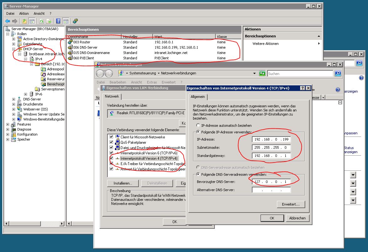Open the Ansicht menu in Server-Manager
This screenshot has height=252, width=368.
39,13
